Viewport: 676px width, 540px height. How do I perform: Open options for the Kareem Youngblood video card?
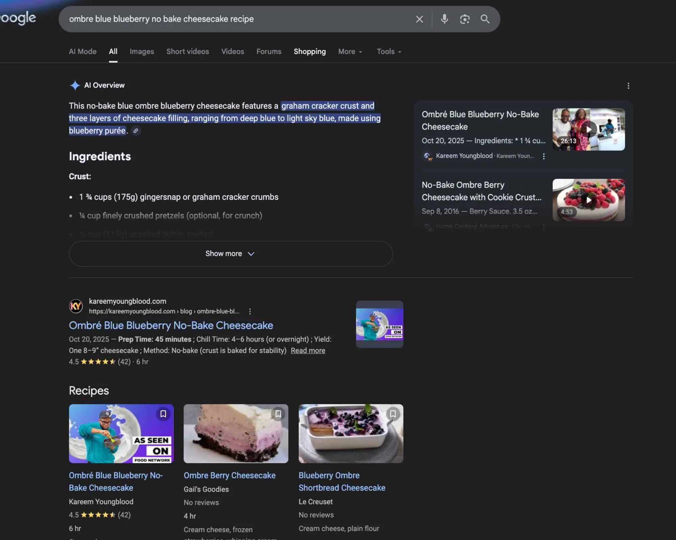point(544,156)
